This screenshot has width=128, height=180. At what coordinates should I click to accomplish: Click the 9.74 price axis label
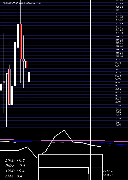tap(118, 63)
